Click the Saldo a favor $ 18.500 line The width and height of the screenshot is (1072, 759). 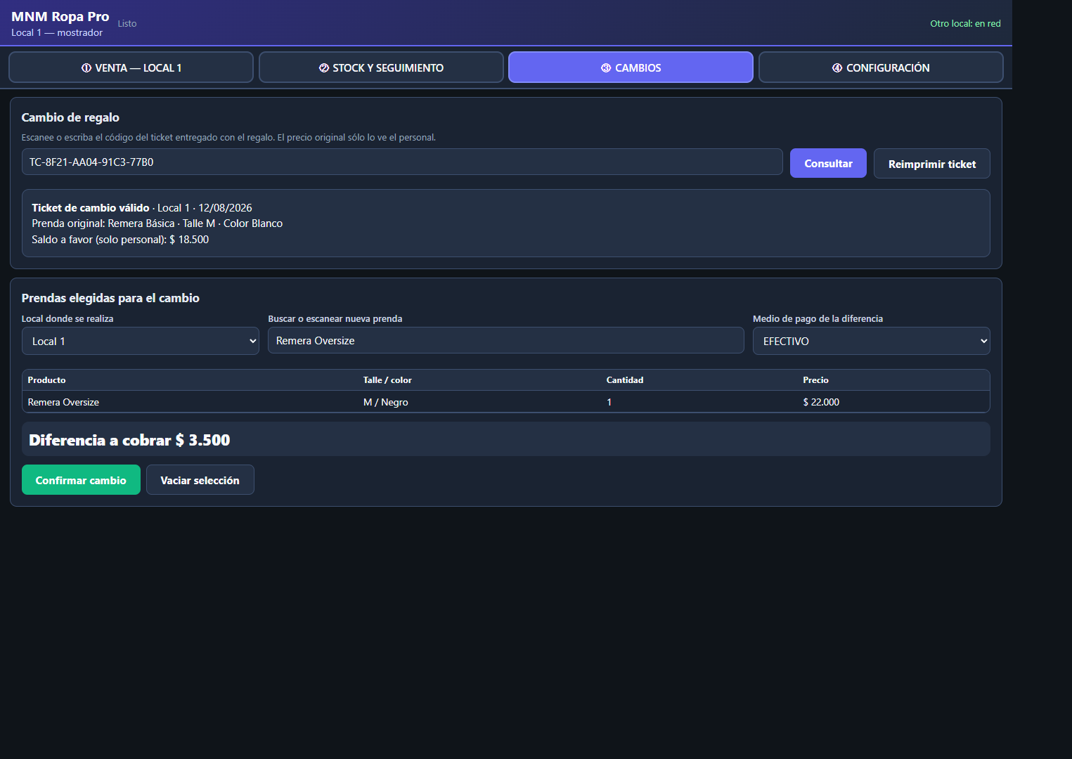pyautogui.click(x=120, y=239)
